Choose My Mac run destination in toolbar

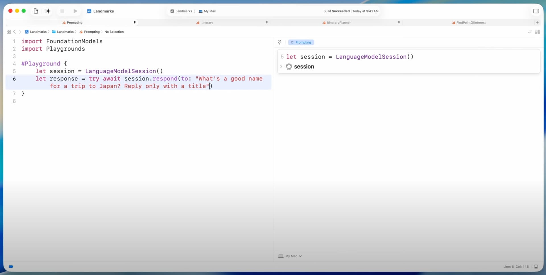click(x=207, y=11)
